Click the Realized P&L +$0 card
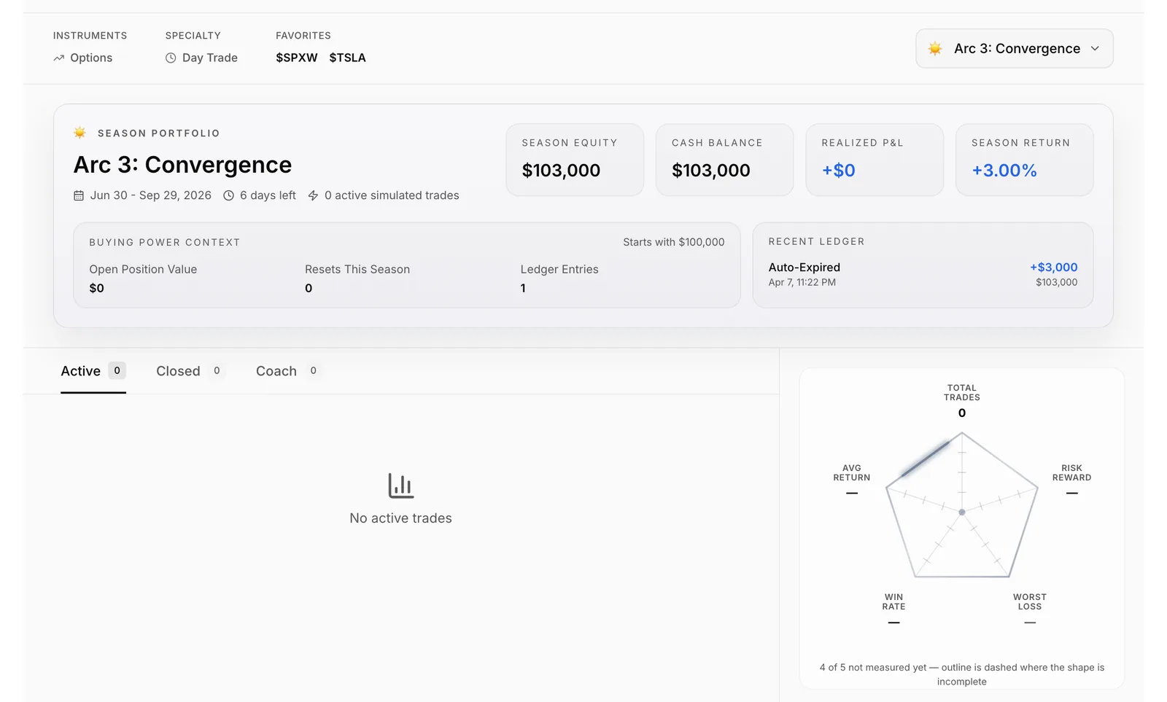 coord(875,160)
